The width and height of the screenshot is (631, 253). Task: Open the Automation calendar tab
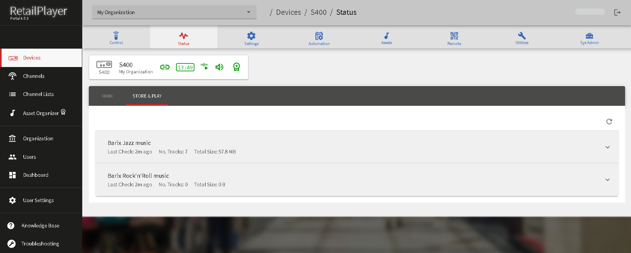point(319,38)
